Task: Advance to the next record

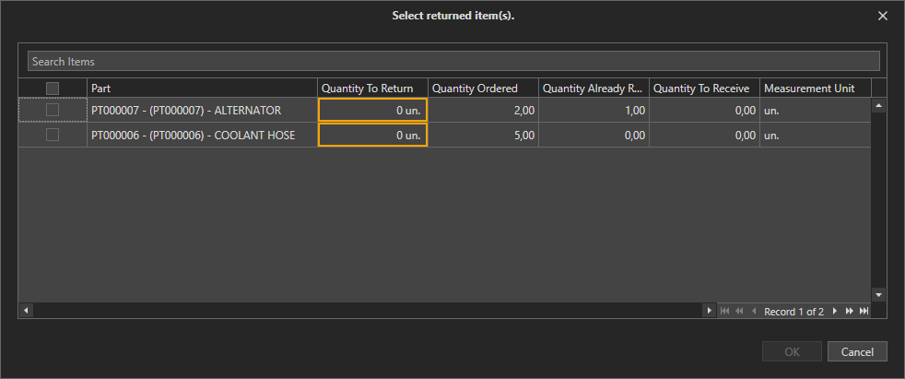Action: click(835, 312)
